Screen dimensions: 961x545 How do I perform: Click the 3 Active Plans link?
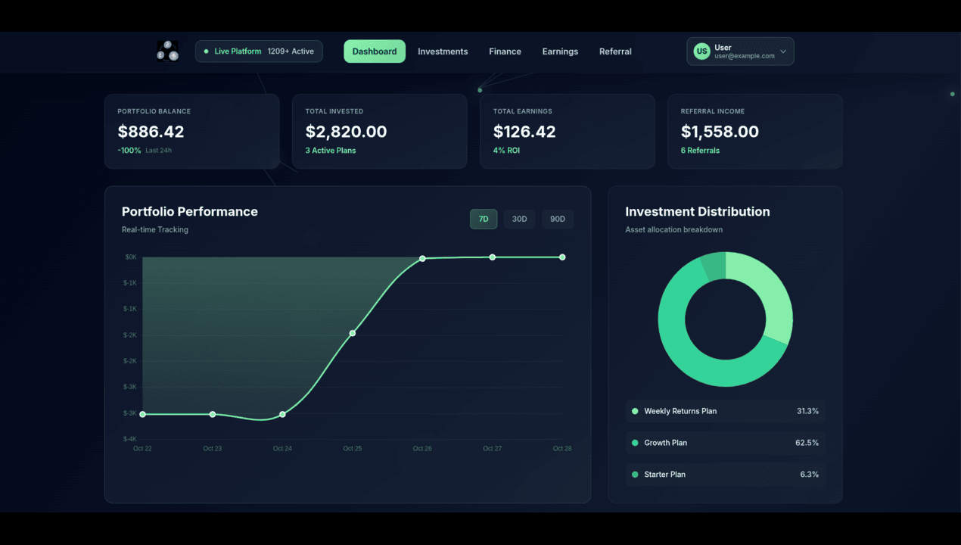click(x=331, y=151)
